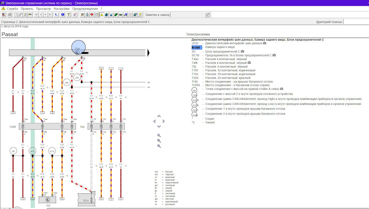This screenshot has width=369, height=209.
Task: Click the red-blue swap arrows icon
Action: pos(75,15)
